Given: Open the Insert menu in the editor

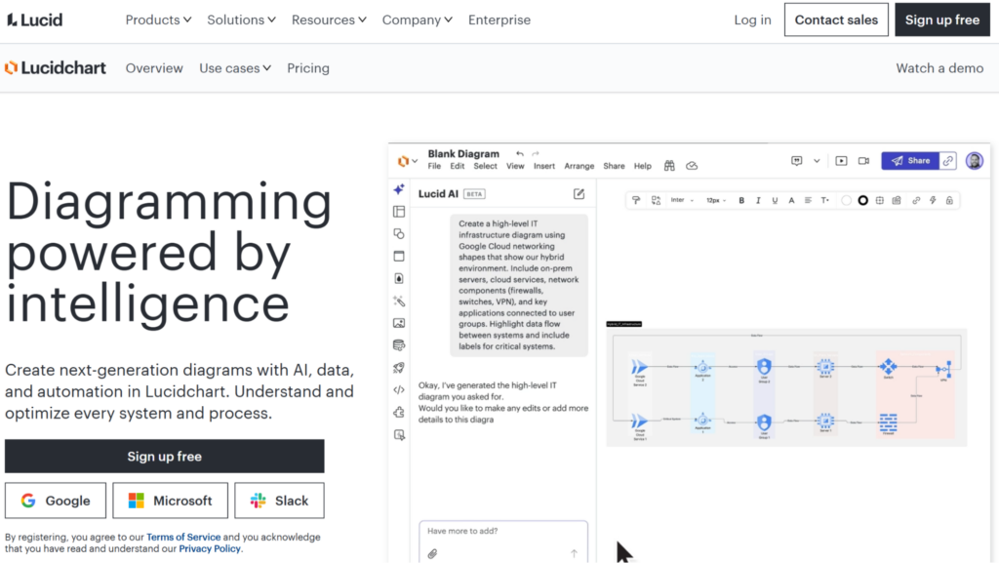Looking at the screenshot, I should pyautogui.click(x=543, y=166).
